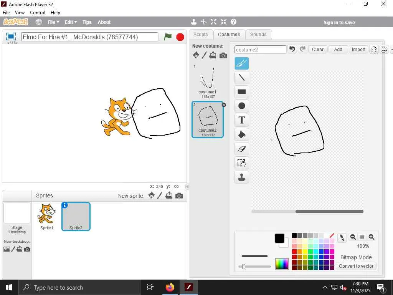The height and width of the screenshot is (295, 393).
Task: Select the Delete scissors in top toolbar
Action: point(203,22)
